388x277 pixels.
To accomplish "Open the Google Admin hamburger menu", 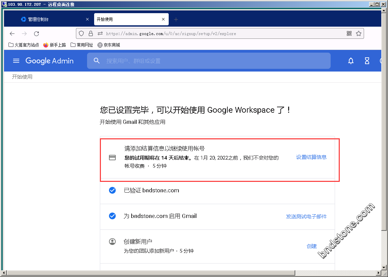I will 16,61.
